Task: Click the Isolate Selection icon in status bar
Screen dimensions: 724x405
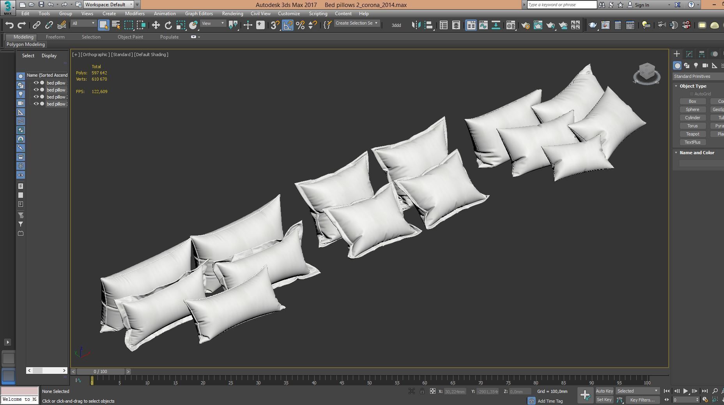Action: 412,391
